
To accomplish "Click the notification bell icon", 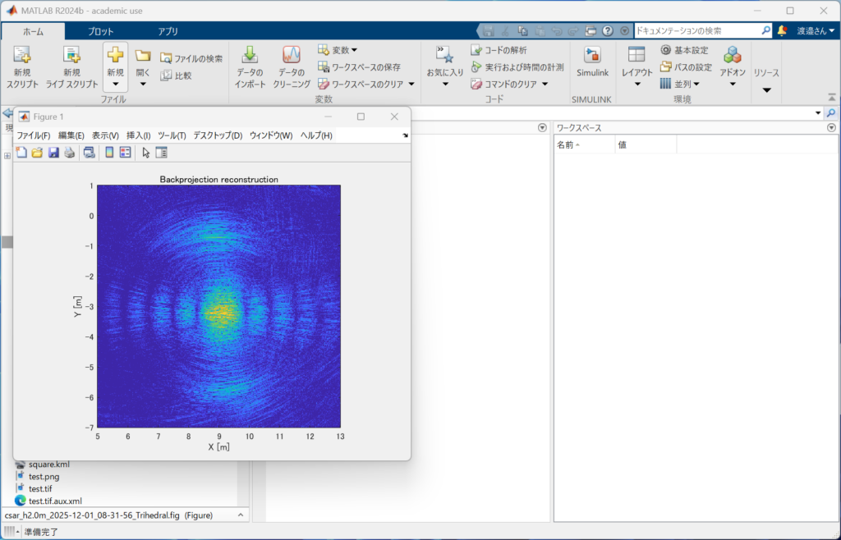I will tap(782, 31).
